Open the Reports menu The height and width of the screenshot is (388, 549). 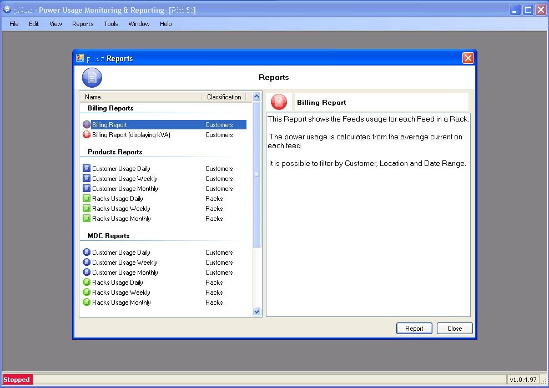pos(83,24)
